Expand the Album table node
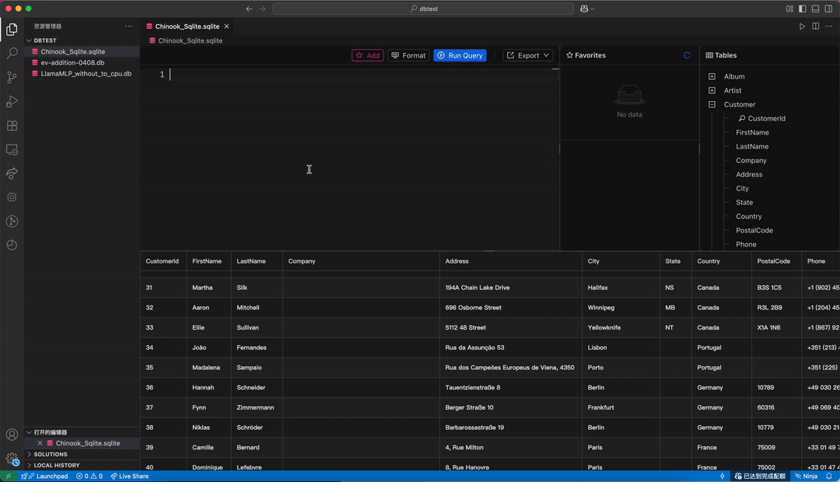This screenshot has height=482, width=840. click(x=712, y=77)
